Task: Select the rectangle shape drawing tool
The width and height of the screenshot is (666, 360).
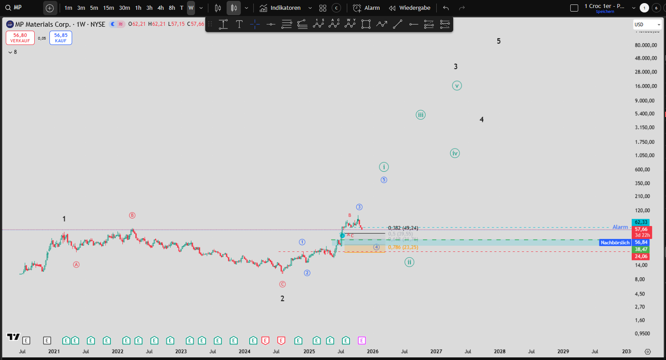Action: click(x=366, y=24)
